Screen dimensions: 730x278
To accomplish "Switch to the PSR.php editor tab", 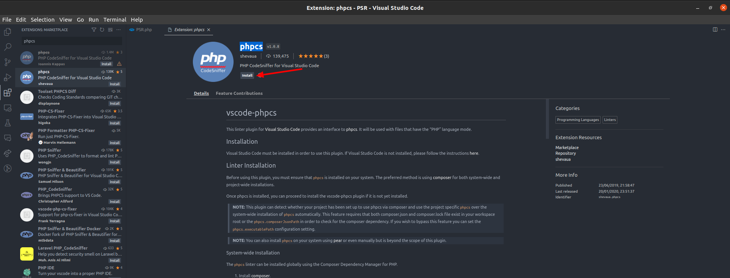I will (x=144, y=30).
